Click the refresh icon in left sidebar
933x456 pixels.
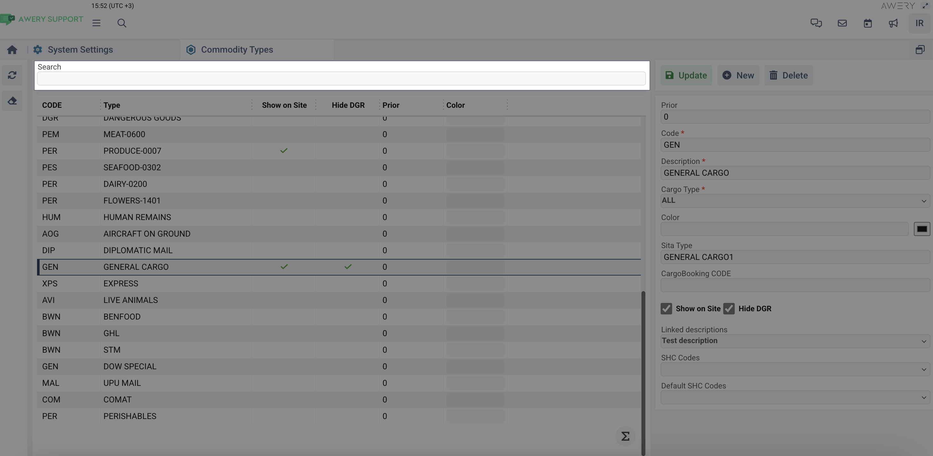[x=12, y=75]
